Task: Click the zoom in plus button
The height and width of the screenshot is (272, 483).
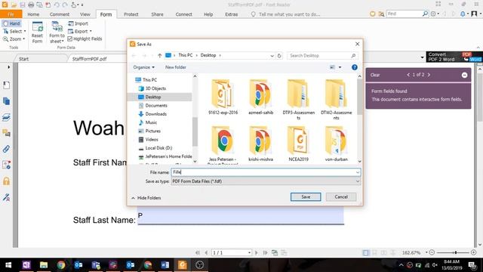Action: pos(473,252)
